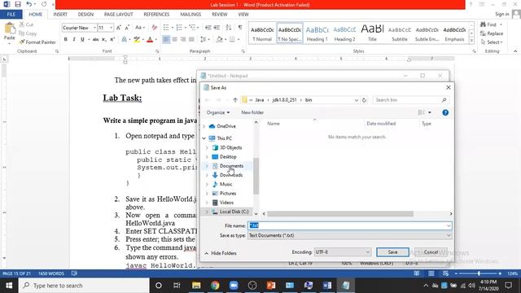Switch to the PAGE LAYOUT tab
This screenshot has height=293, width=521.
tap(118, 15)
